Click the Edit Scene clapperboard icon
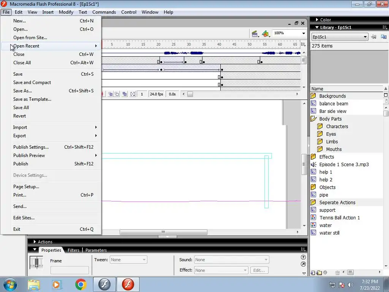Screen dimensions: 389x292 tap(255, 34)
